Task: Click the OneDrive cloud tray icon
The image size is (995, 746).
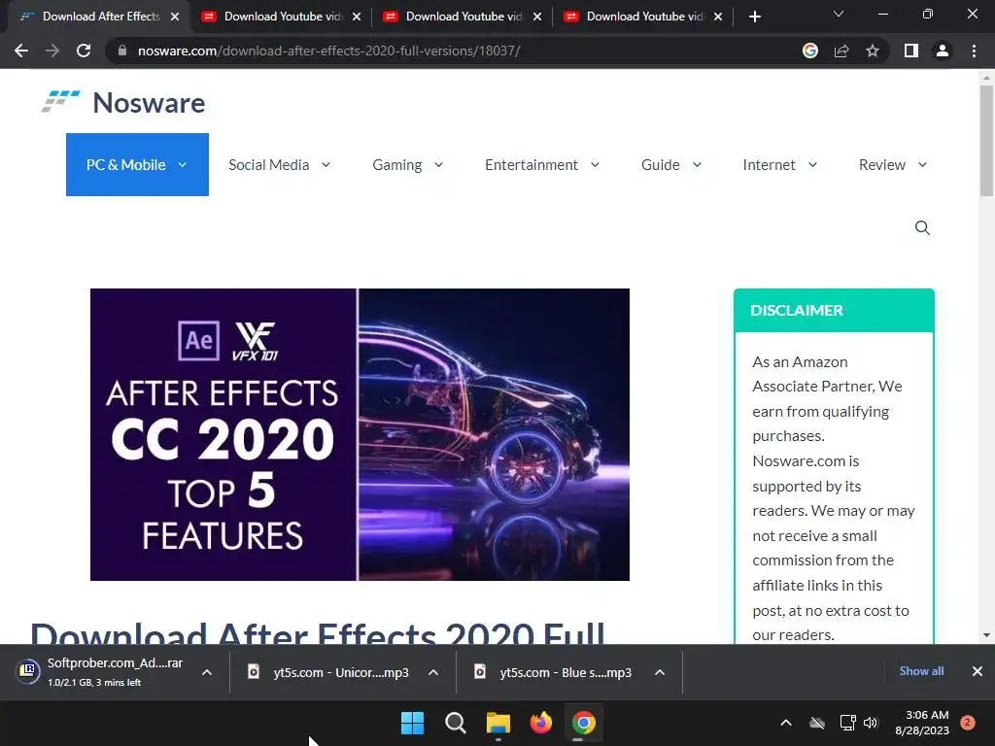Action: coord(817,723)
